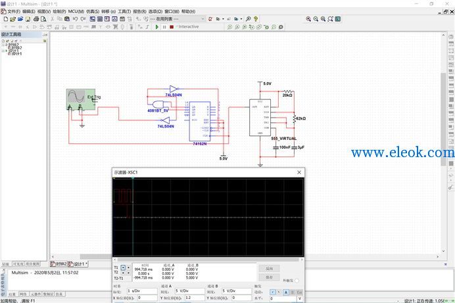Open the 报告(R) menu

139,12
